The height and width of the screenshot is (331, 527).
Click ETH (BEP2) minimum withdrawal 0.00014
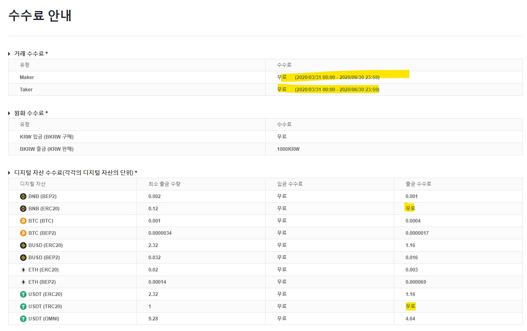[x=157, y=282]
